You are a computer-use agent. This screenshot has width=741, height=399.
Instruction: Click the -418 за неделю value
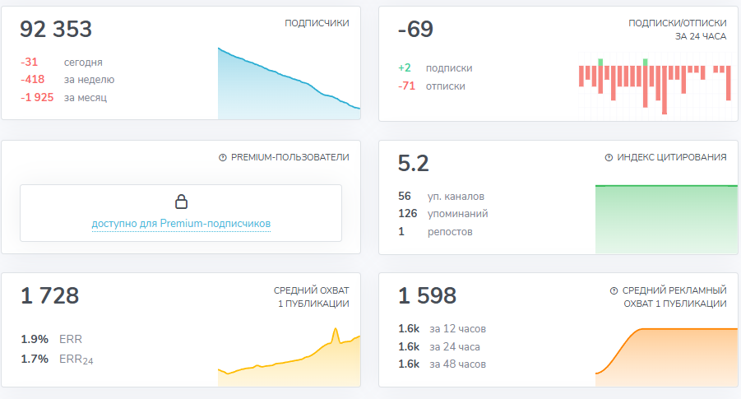(67, 80)
